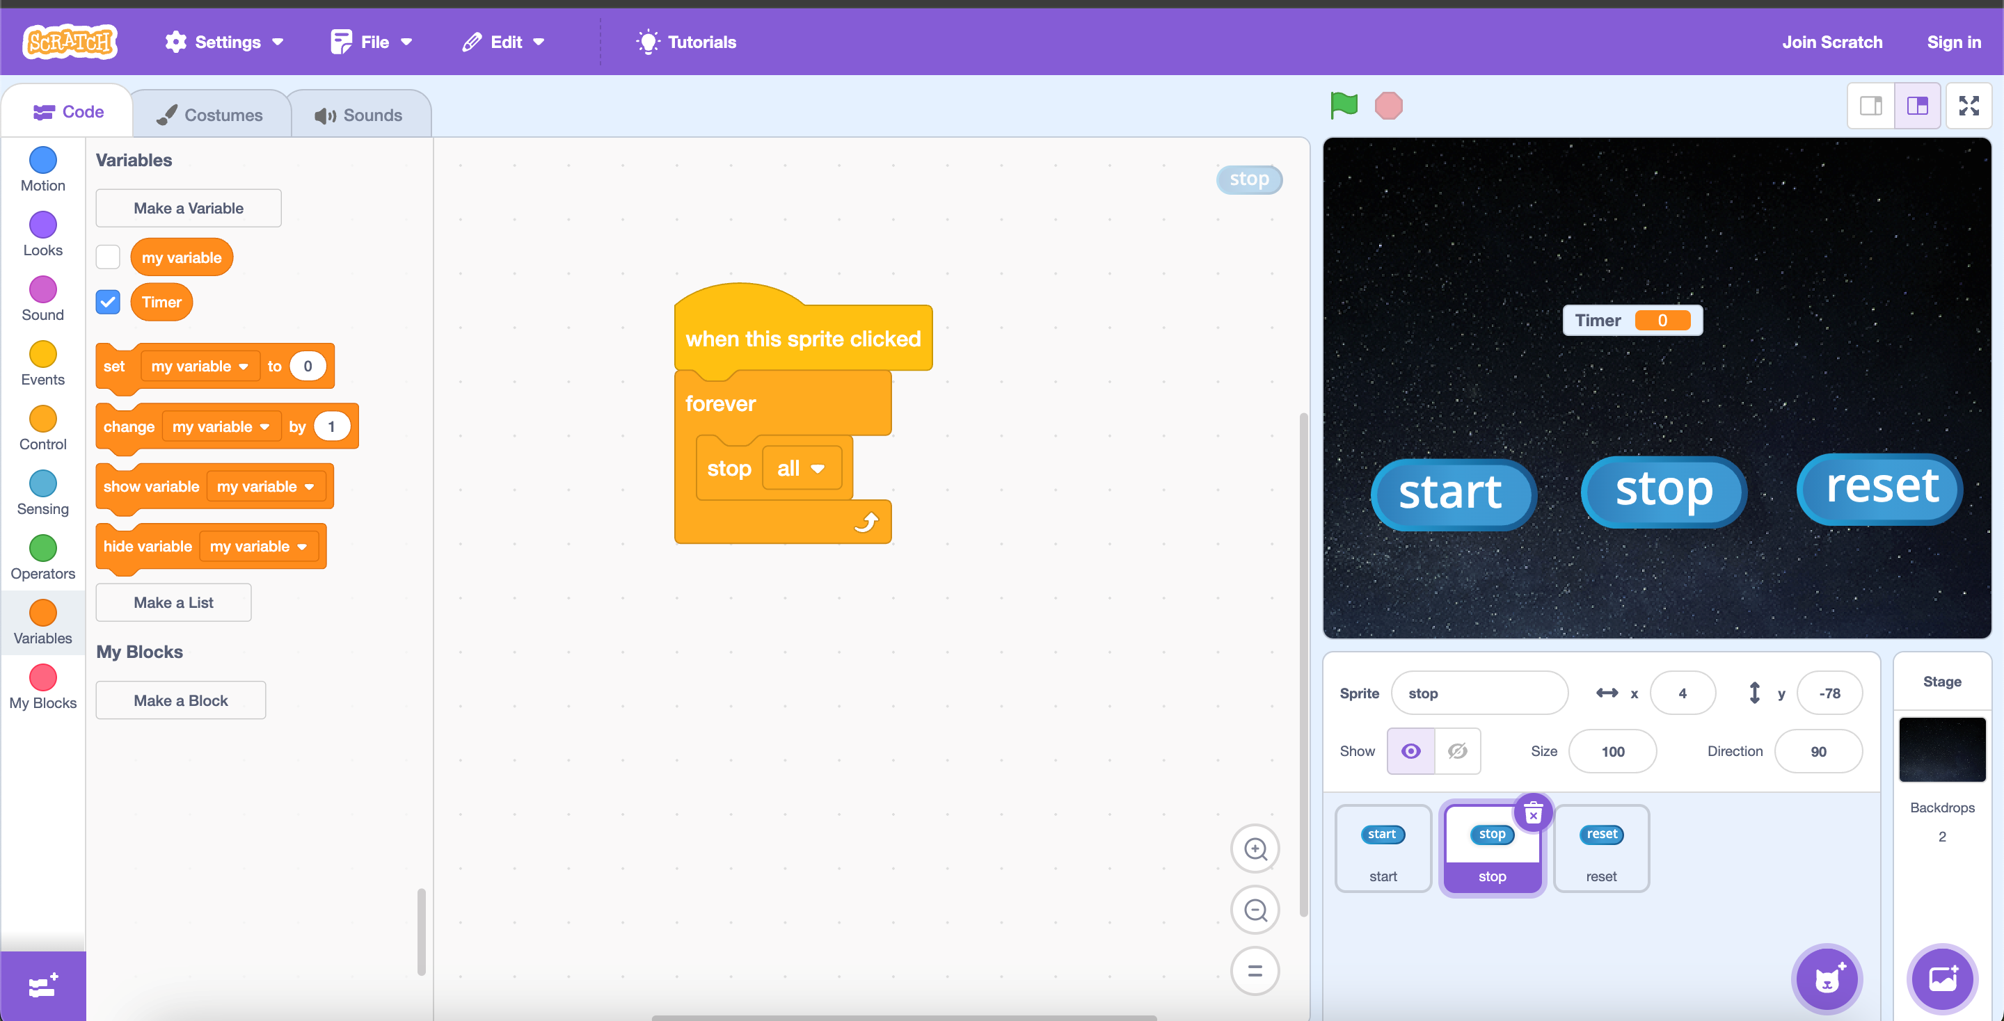This screenshot has width=2004, height=1021.
Task: Delete the stop sprite with trash icon
Action: (x=1534, y=813)
